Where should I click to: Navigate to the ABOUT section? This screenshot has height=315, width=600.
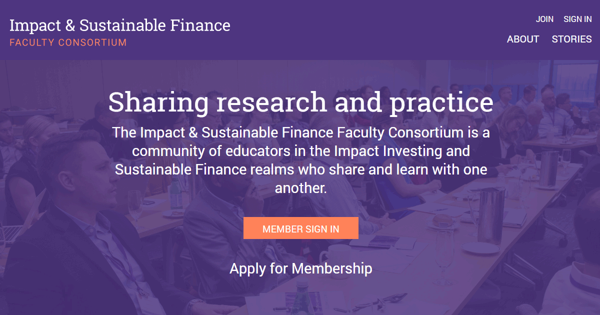[523, 39]
